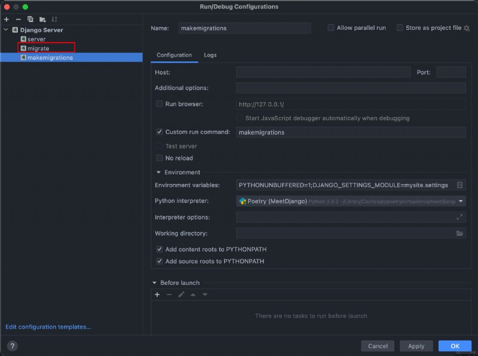478x356 pixels.
Task: Collapse the Before launch section
Action: 154,283
